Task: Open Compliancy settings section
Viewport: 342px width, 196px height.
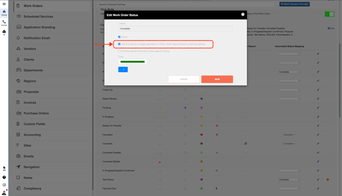Action: 52,188
